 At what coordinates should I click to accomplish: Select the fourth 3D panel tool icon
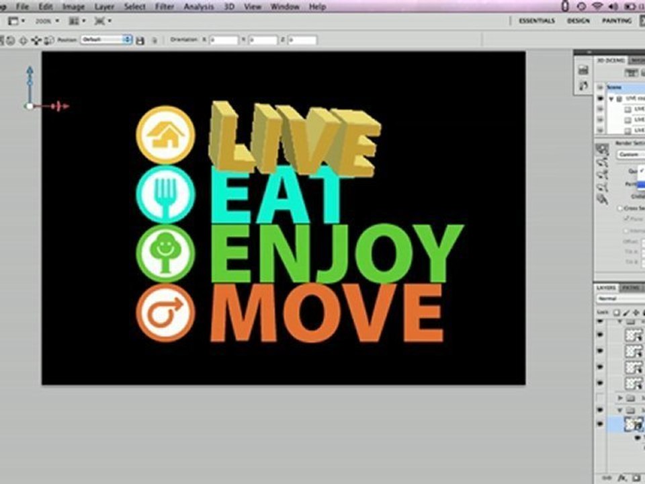click(x=602, y=187)
